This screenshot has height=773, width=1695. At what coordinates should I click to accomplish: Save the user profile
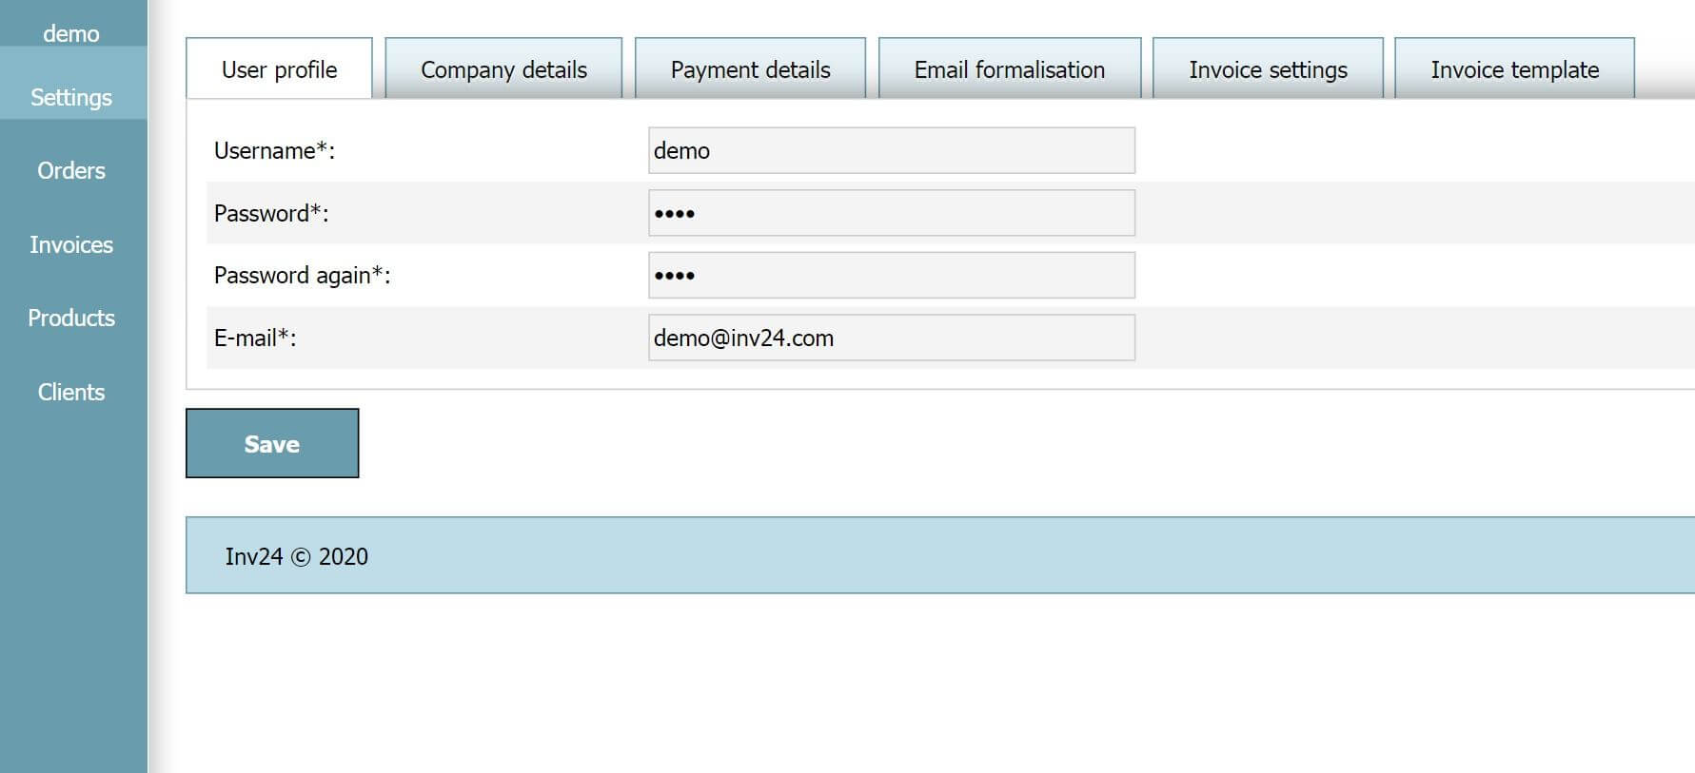coord(272,443)
